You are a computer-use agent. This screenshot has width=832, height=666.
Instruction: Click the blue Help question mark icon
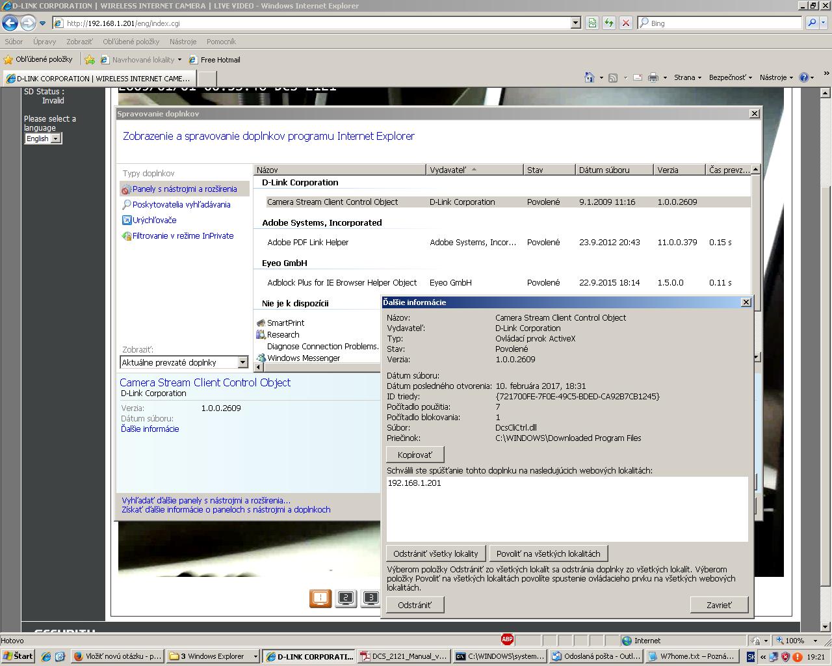click(x=804, y=77)
